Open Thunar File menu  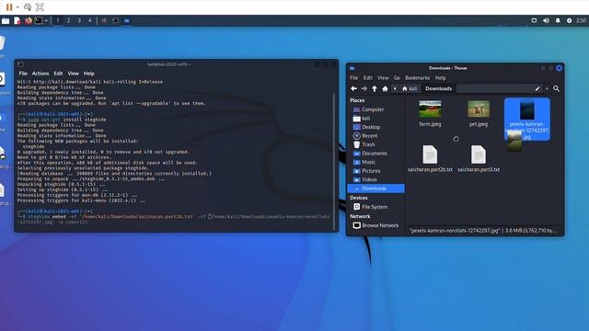(353, 77)
